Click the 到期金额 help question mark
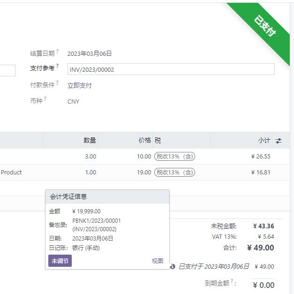This screenshot has width=294, height=294. point(232,281)
